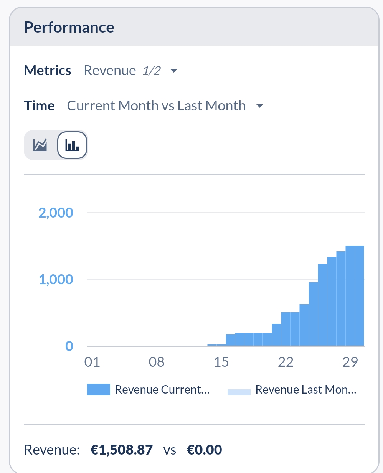Click the Metrics label
Image resolution: width=383 pixels, height=473 pixels.
pyautogui.click(x=48, y=71)
